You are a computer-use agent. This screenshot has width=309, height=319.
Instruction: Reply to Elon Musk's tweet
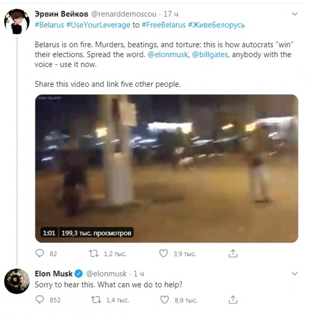(40, 300)
